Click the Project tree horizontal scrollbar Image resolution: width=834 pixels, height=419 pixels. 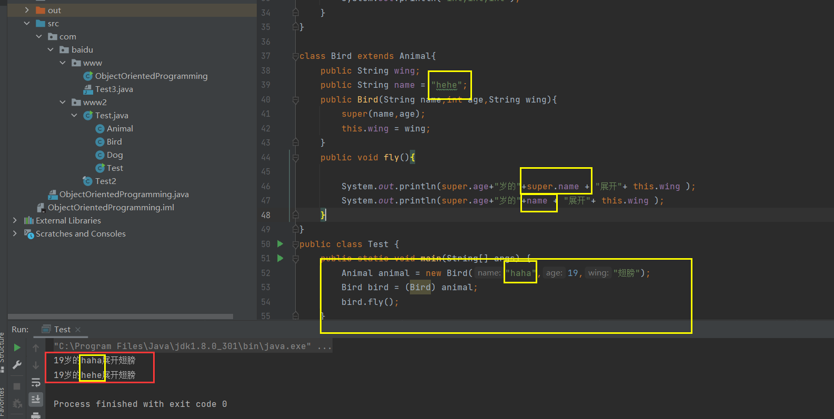point(120,316)
